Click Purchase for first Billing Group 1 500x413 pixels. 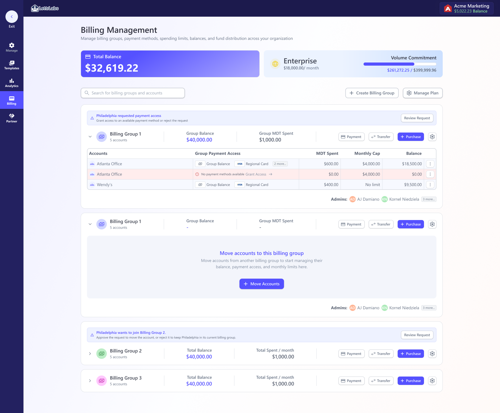pos(411,137)
